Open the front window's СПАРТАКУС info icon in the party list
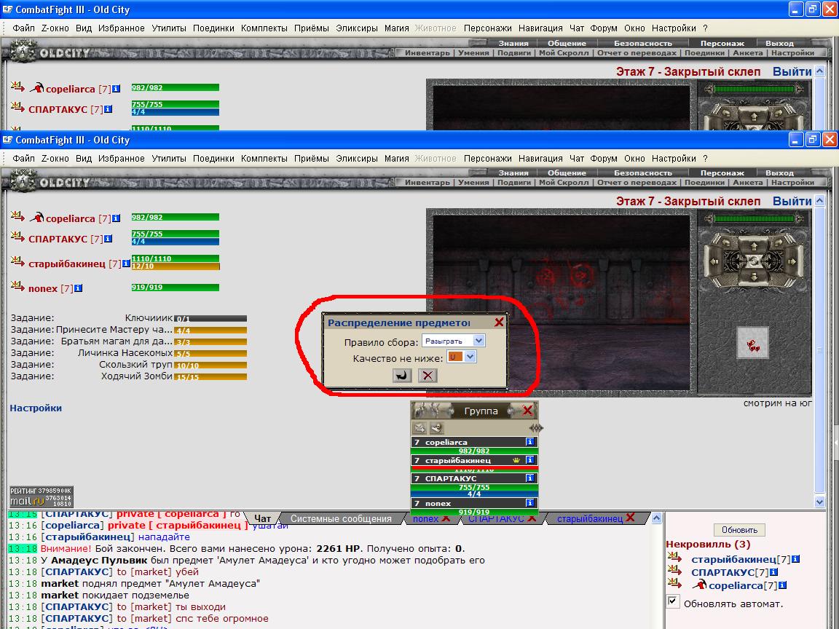 (108, 239)
